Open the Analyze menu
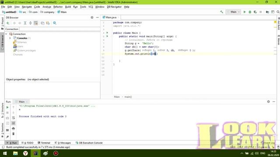The height and width of the screenshot is (157, 280). click(47, 7)
